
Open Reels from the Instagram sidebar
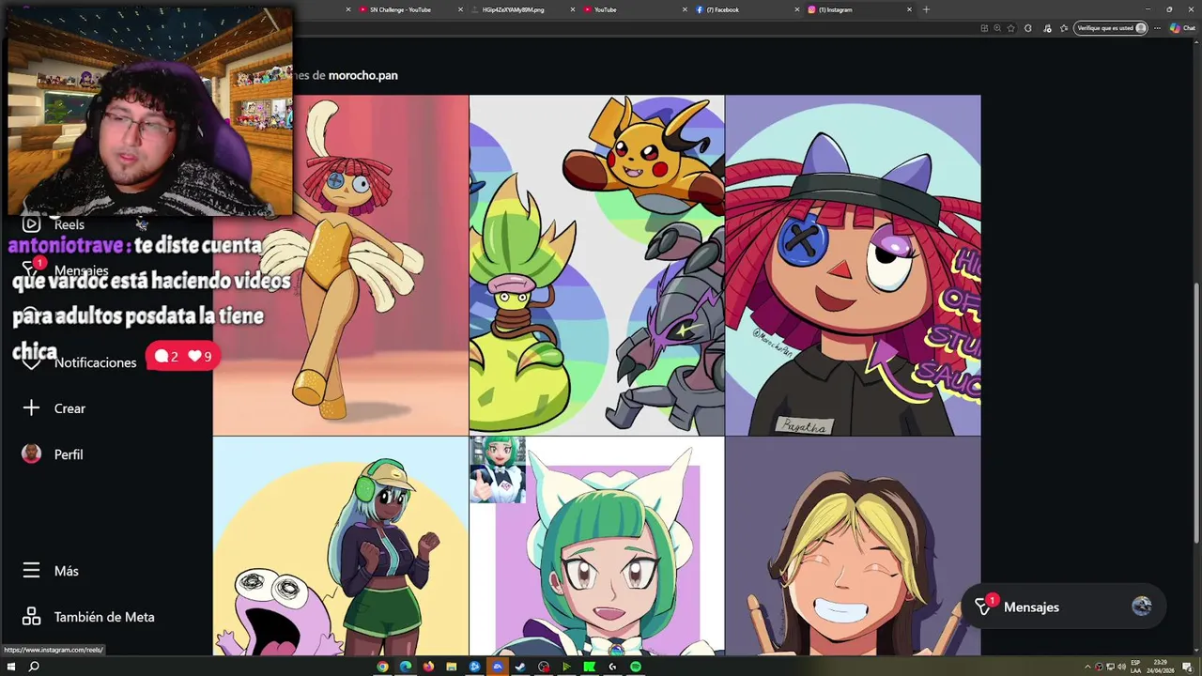54,224
